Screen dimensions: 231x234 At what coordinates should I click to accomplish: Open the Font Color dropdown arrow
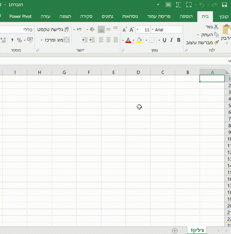(123, 40)
